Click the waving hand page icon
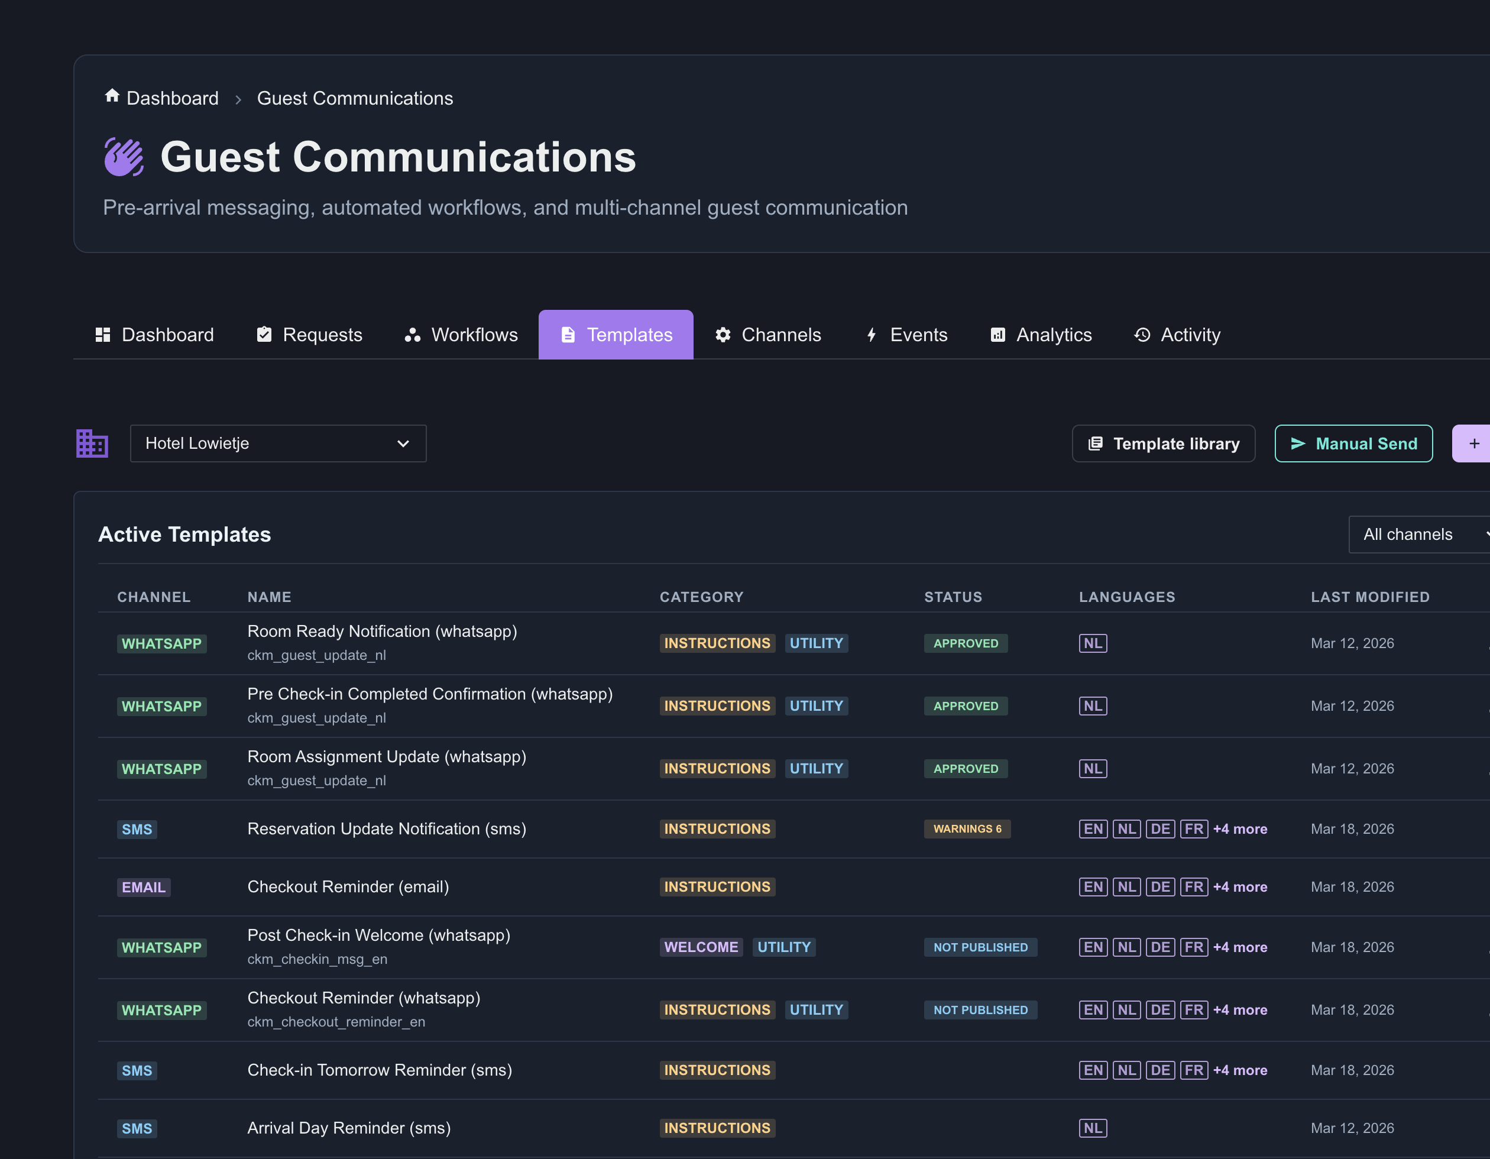 point(124,157)
